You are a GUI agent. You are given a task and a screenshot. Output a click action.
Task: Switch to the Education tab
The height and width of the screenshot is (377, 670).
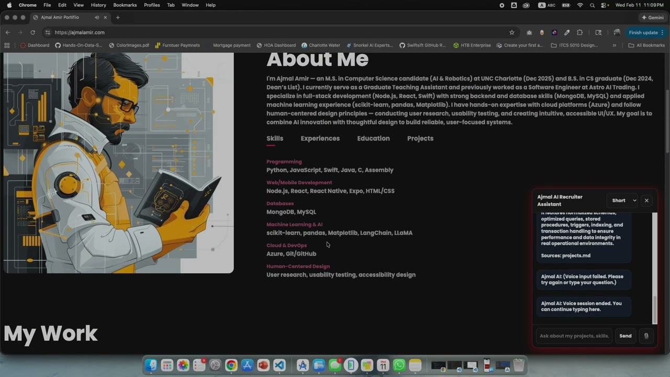click(x=373, y=138)
